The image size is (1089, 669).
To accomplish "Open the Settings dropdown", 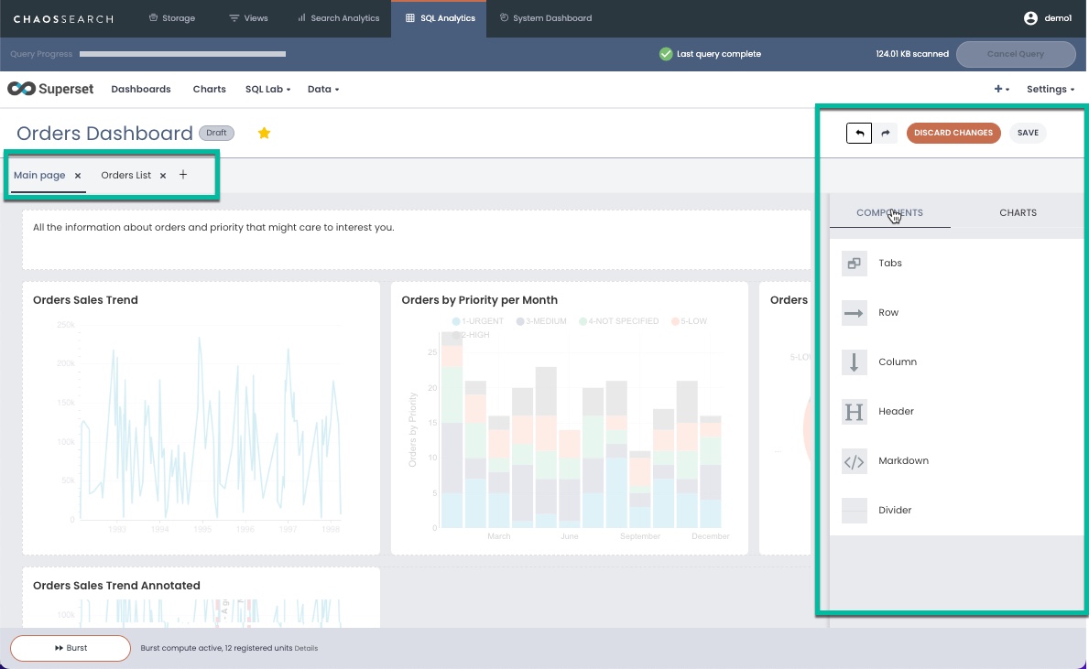I will [1051, 89].
